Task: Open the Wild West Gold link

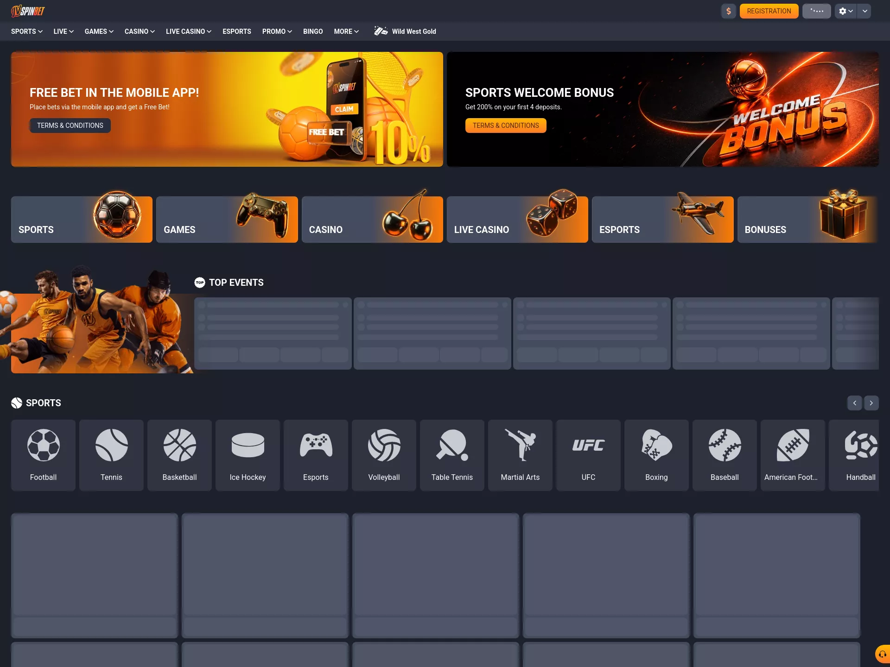Action: 405,31
